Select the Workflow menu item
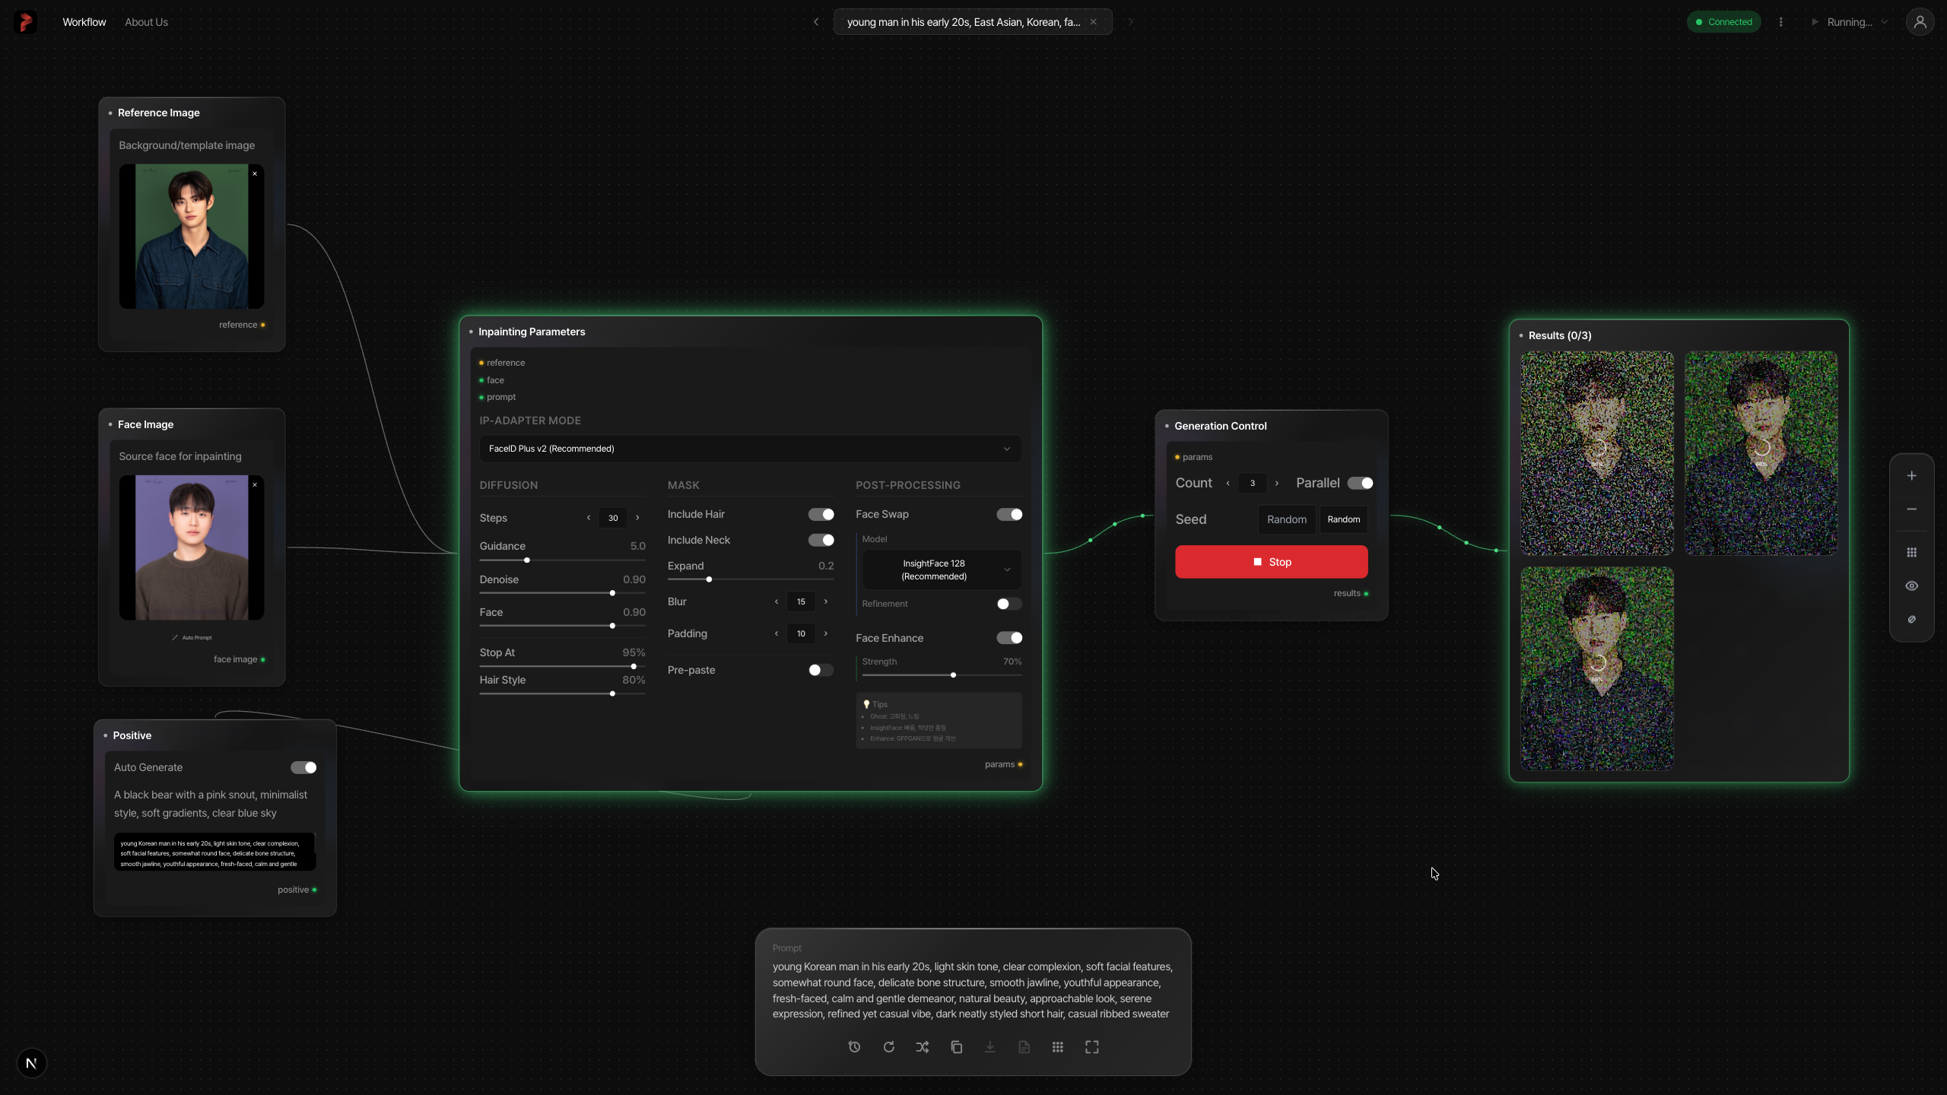This screenshot has height=1095, width=1947. [x=84, y=22]
